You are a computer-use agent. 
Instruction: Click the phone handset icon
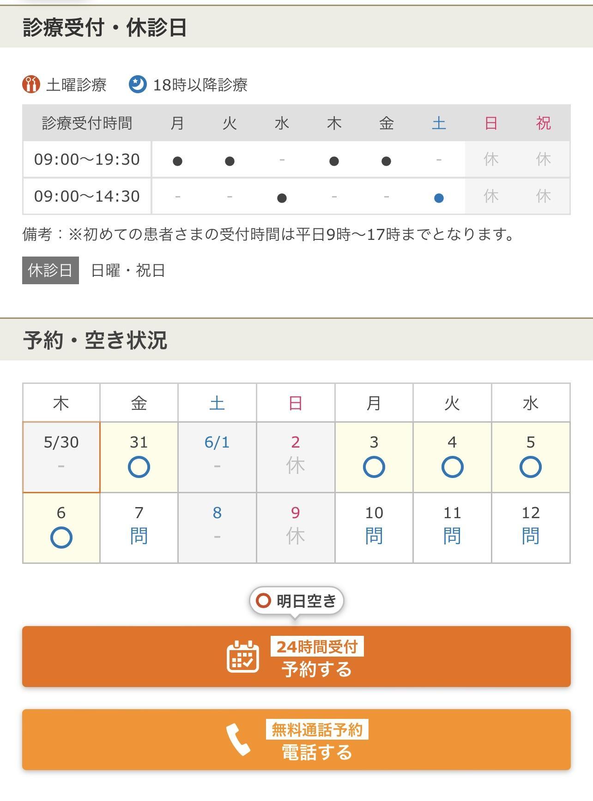pos(238,739)
